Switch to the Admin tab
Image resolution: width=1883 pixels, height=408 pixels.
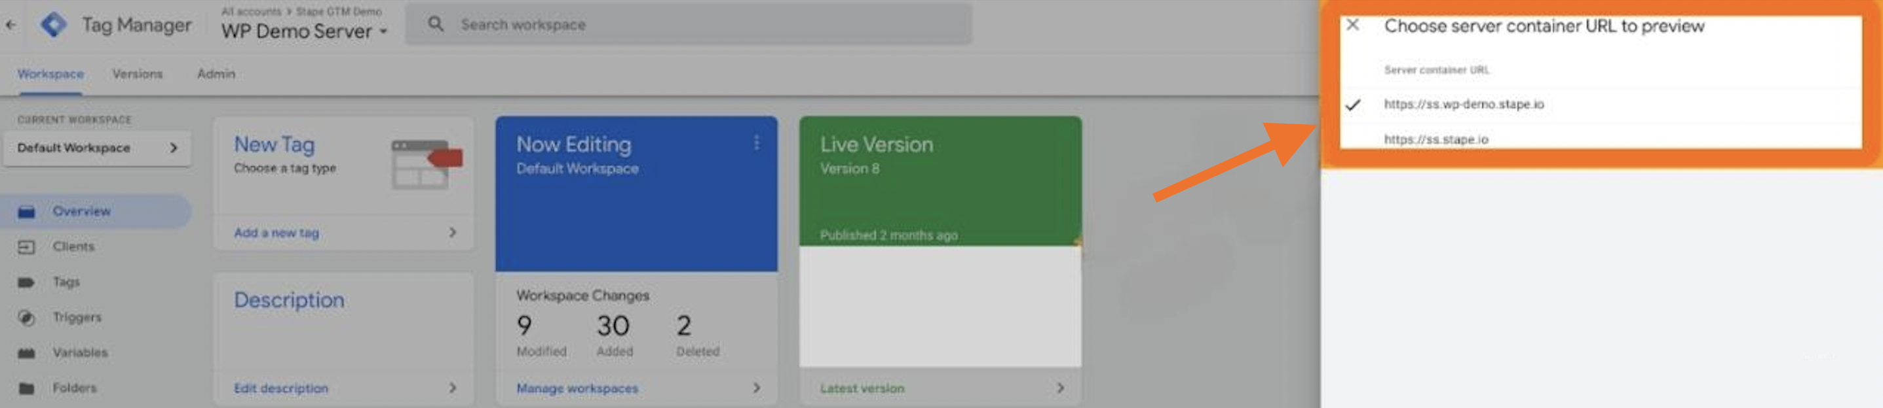click(216, 74)
